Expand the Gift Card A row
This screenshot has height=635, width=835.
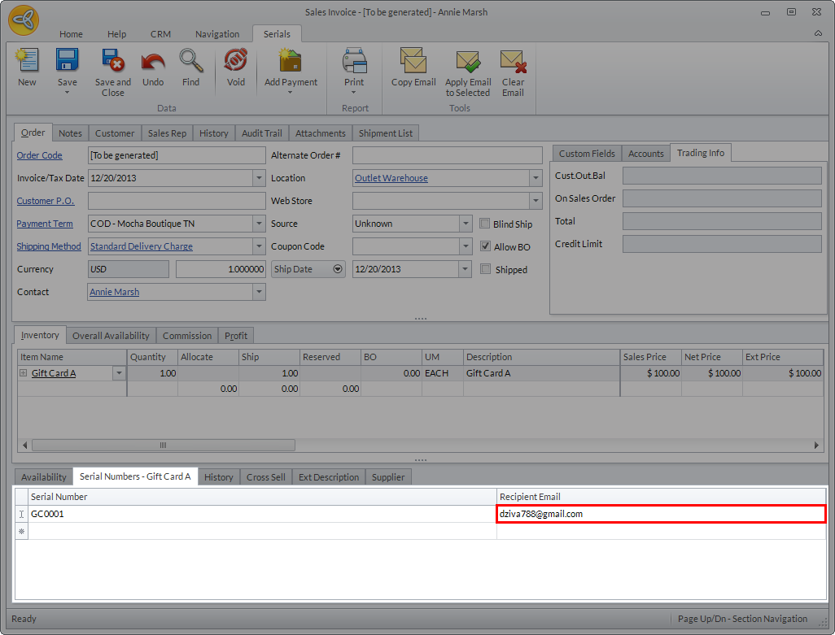[24, 373]
